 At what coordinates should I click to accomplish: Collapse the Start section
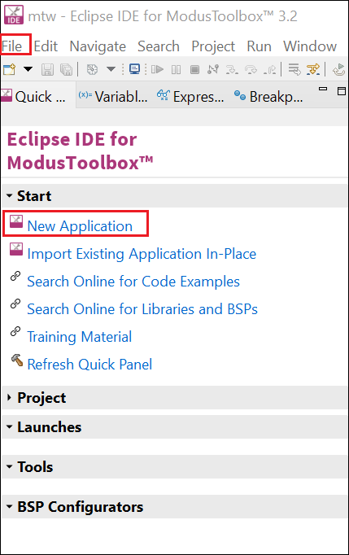(x=10, y=195)
